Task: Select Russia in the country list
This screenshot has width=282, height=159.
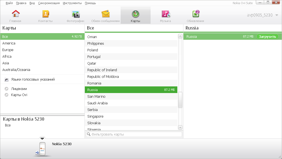Action: (x=131, y=90)
